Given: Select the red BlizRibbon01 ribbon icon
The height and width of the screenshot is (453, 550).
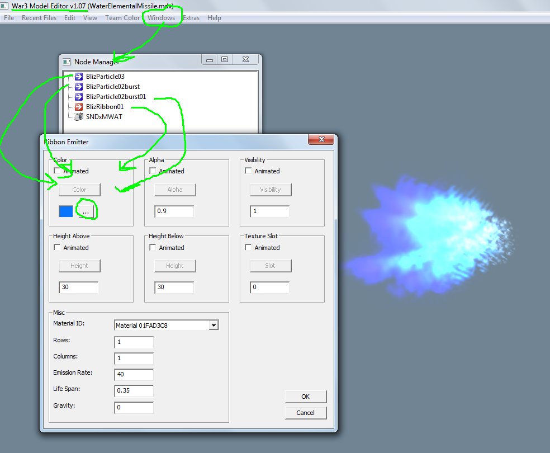Looking at the screenshot, I should click(79, 107).
